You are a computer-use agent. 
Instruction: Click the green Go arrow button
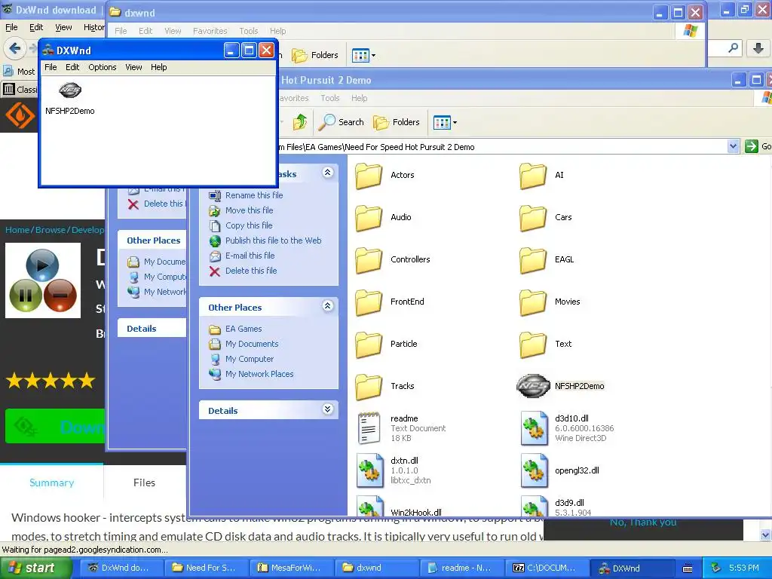click(752, 146)
